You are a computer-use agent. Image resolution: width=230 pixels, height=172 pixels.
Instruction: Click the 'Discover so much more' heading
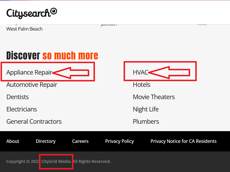coord(52,55)
